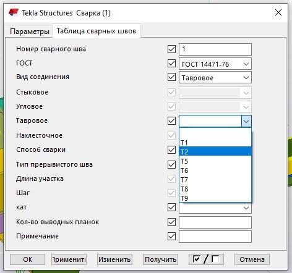Click the Номер сварного шва input field
The height and width of the screenshot is (273, 292).
[x=215, y=49]
